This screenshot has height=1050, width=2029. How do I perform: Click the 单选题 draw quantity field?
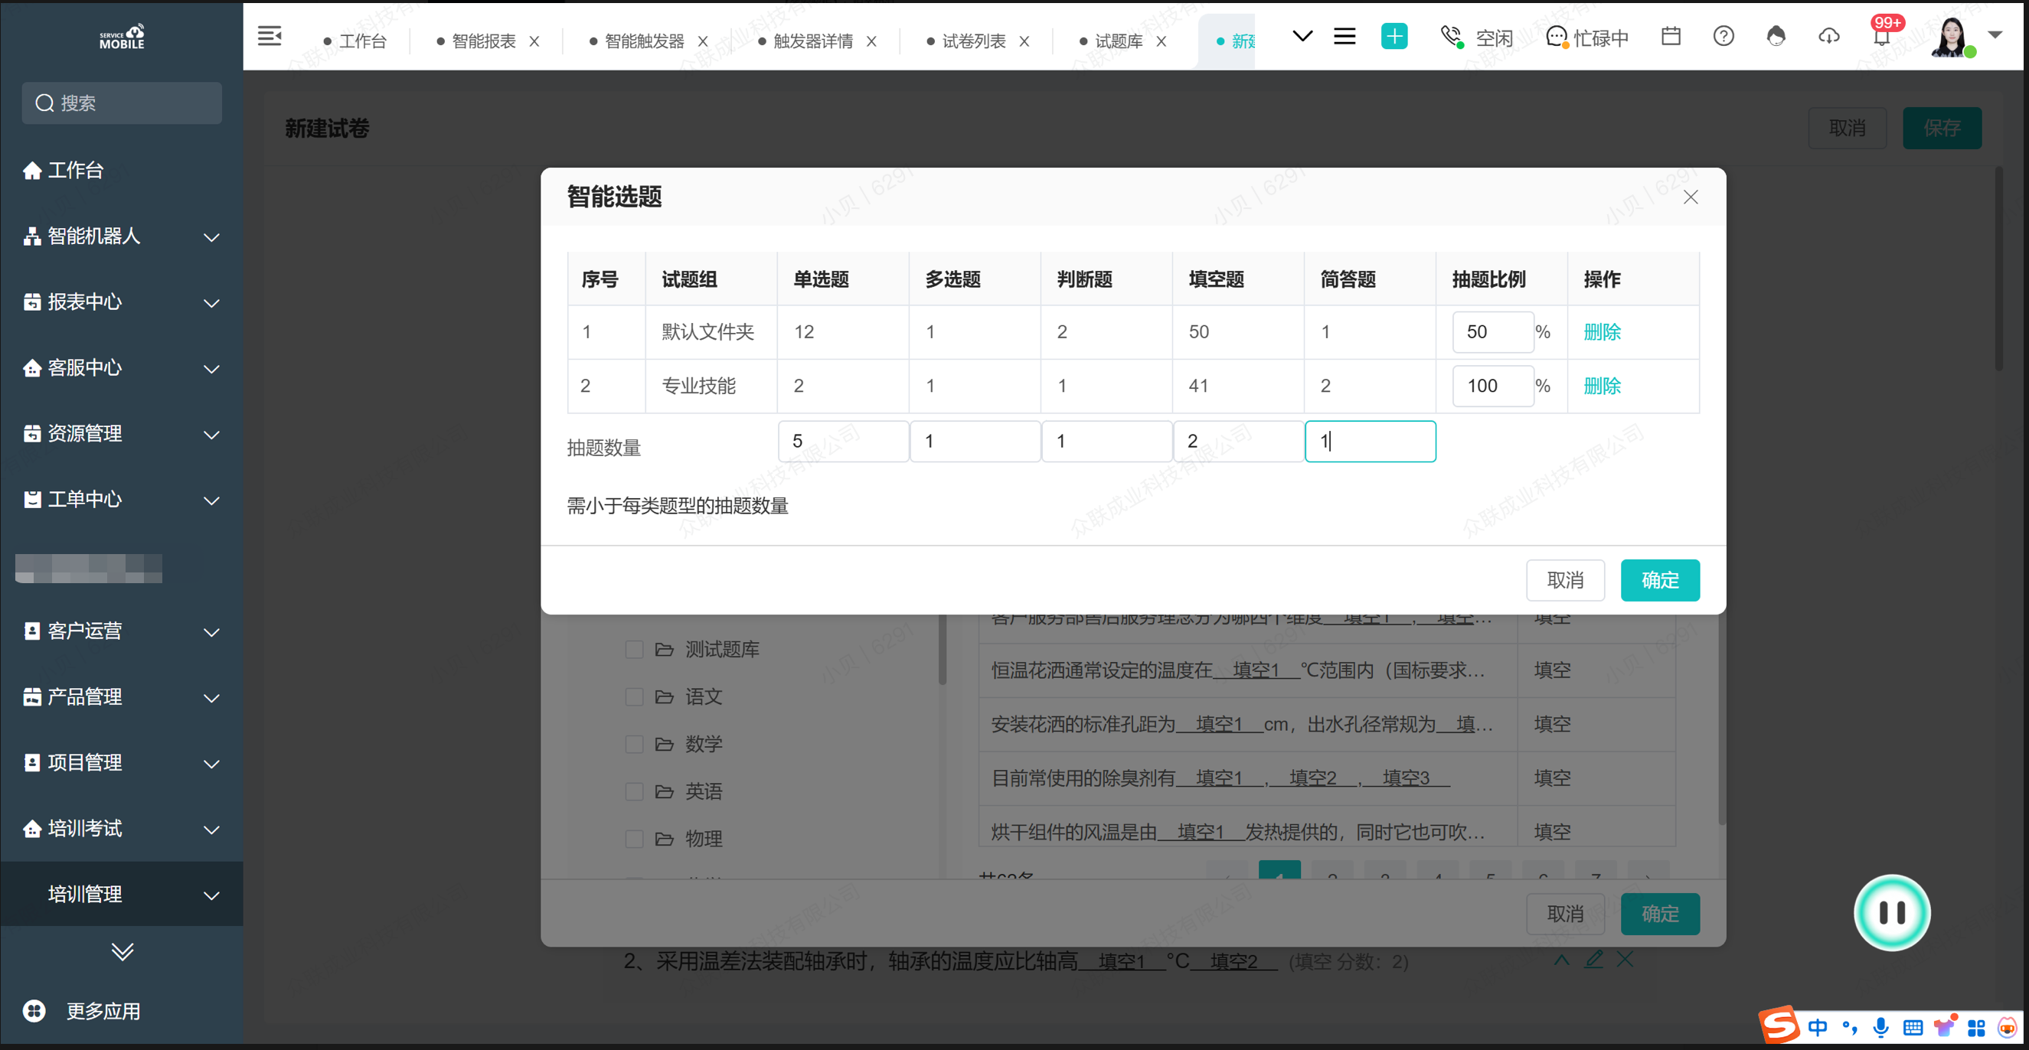pos(843,441)
